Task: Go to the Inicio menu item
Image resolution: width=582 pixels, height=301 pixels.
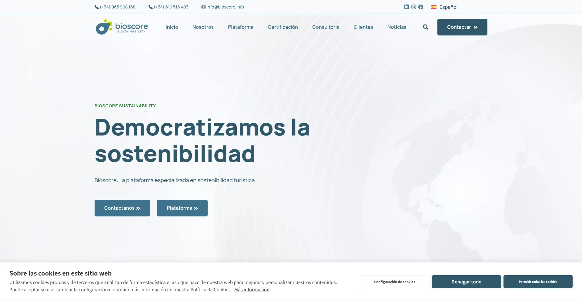Action: pyautogui.click(x=172, y=27)
